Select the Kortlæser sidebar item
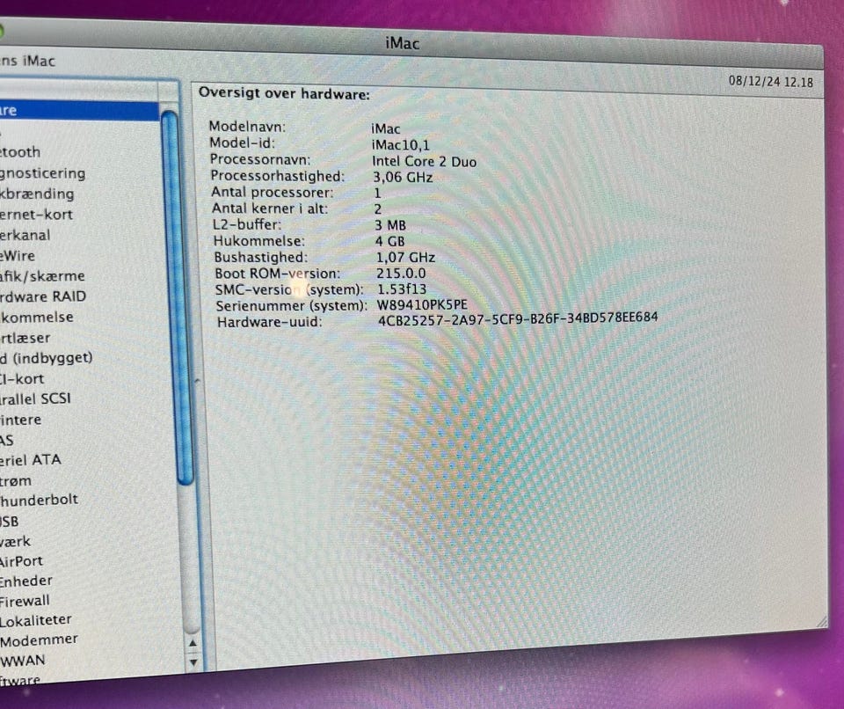Image resolution: width=844 pixels, height=709 pixels. tap(25, 338)
